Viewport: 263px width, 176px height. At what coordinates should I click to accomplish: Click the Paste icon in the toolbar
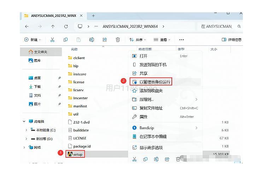point(78,39)
